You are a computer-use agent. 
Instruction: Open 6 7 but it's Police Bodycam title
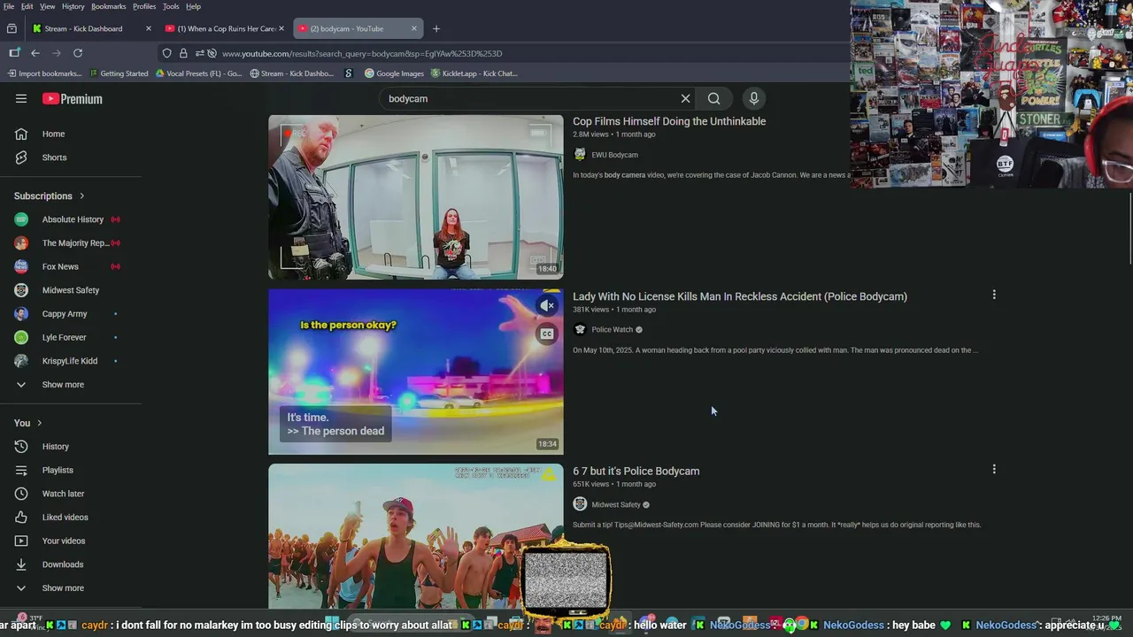coord(636,472)
